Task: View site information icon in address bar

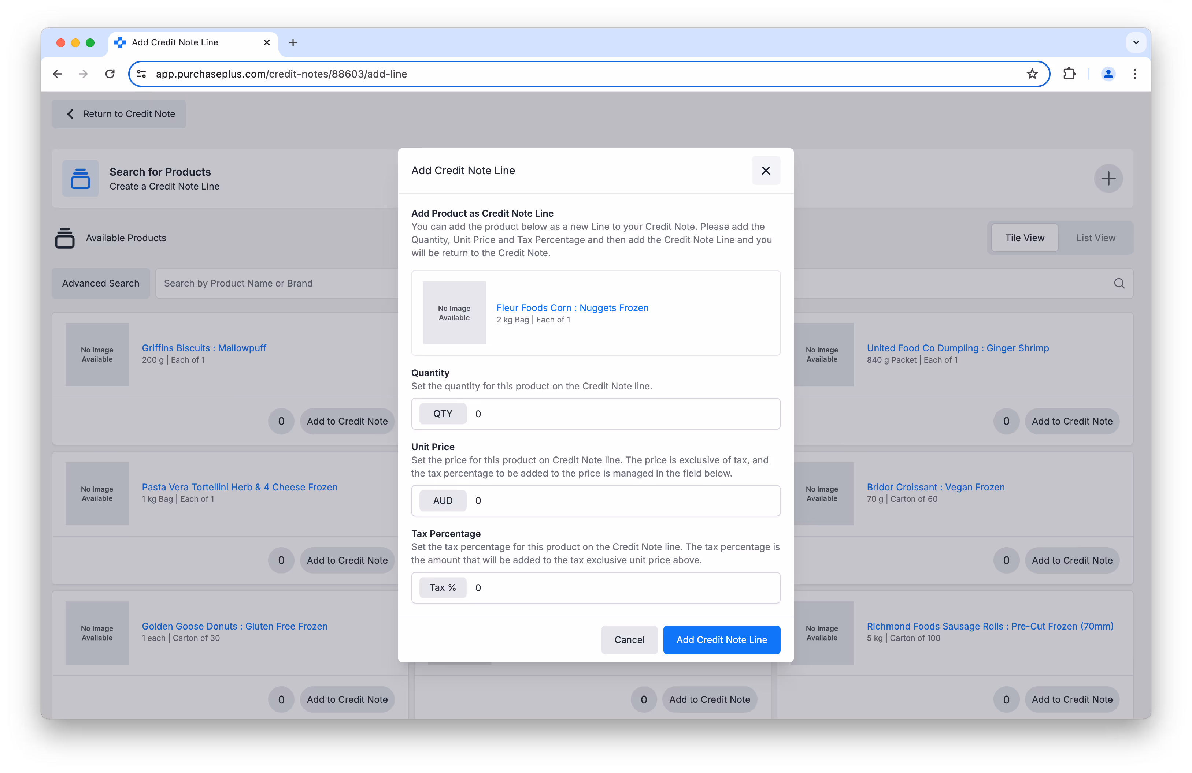Action: [142, 74]
